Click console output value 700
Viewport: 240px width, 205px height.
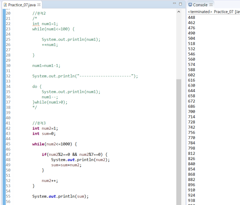(x=192, y=112)
